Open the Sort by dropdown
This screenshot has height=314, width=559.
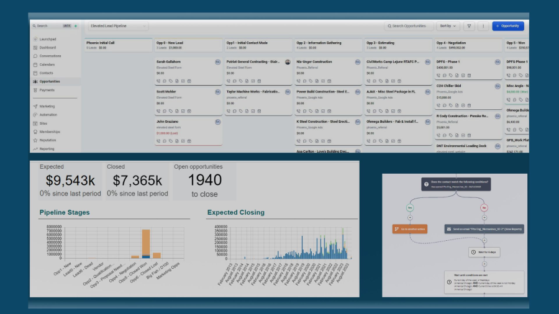tap(448, 26)
